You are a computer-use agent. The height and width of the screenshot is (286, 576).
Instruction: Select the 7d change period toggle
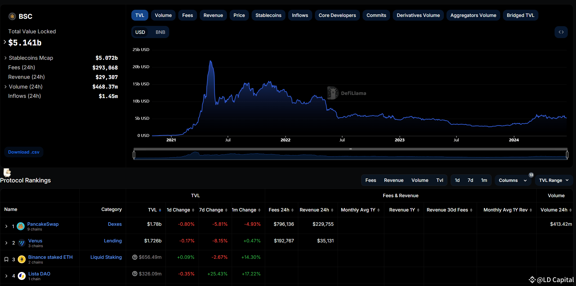tap(470, 180)
